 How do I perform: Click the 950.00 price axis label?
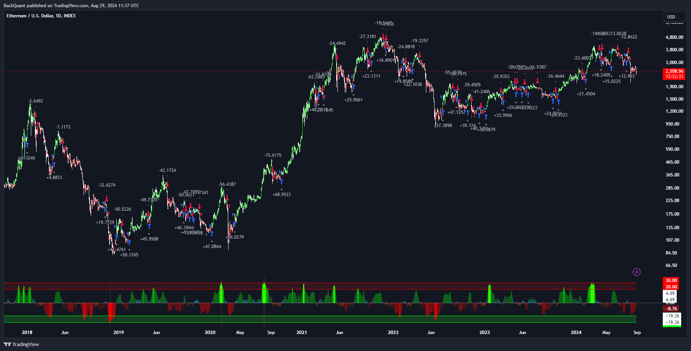click(x=673, y=124)
